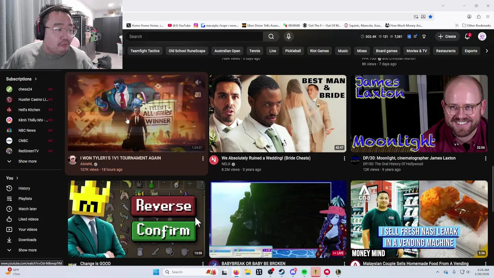Open Windows Start menu
494x278 pixels.
click(x=156, y=272)
